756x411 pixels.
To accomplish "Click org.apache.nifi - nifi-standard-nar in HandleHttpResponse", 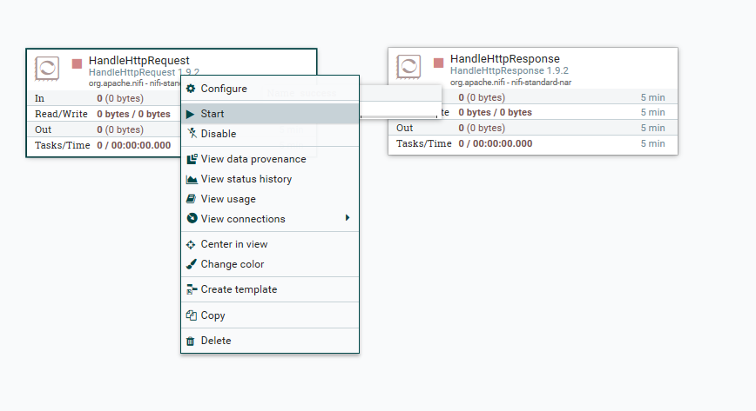I will pyautogui.click(x=510, y=83).
